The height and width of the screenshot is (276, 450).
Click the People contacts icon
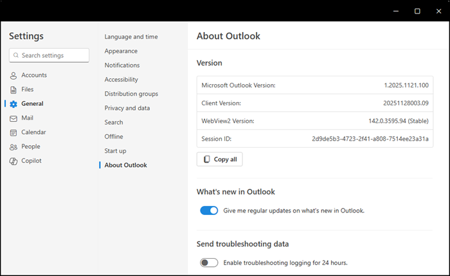(x=14, y=147)
